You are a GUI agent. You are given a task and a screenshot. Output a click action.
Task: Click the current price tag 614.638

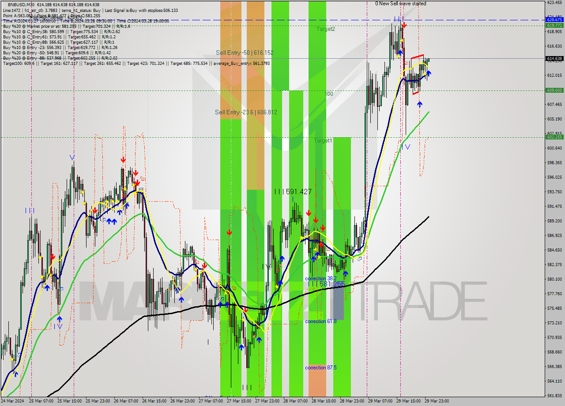(x=554, y=58)
